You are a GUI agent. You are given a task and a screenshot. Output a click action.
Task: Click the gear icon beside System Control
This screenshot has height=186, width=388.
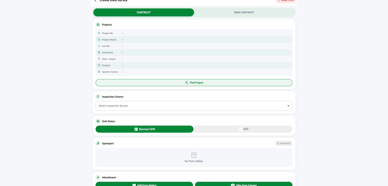click(99, 72)
